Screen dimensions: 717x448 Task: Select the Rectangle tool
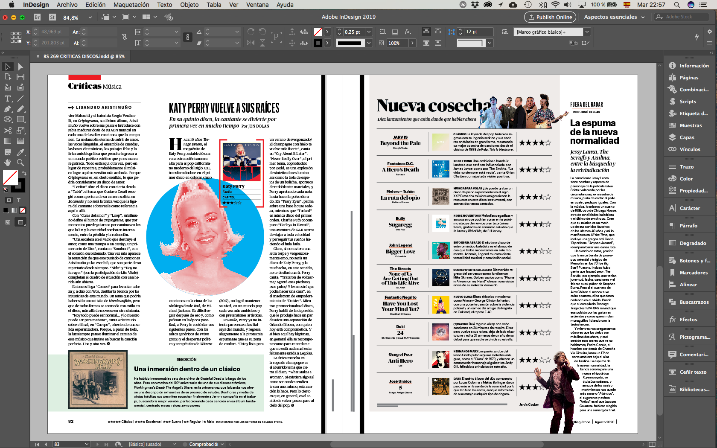[x=20, y=119]
